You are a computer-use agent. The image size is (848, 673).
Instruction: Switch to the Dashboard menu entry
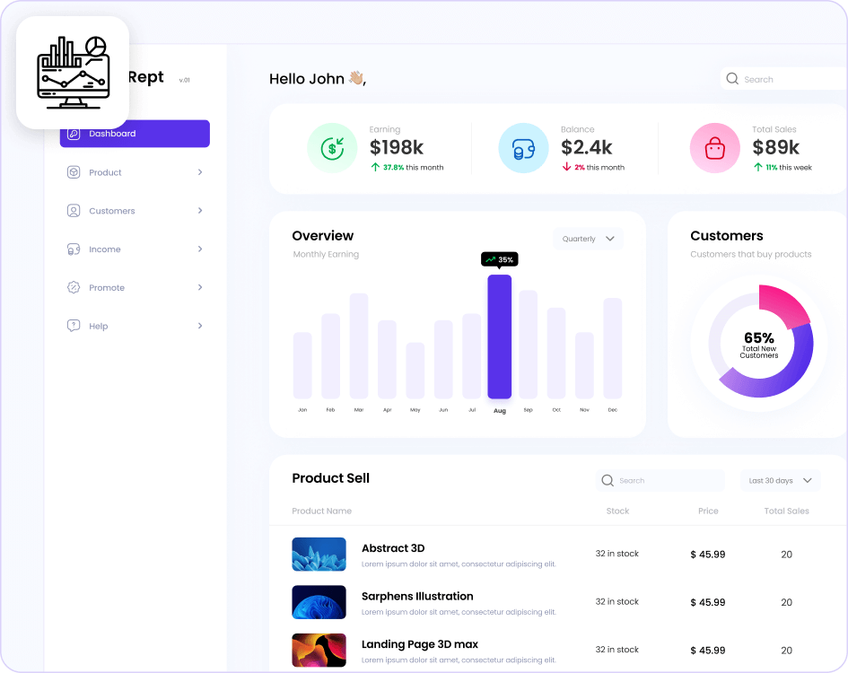pyautogui.click(x=111, y=133)
